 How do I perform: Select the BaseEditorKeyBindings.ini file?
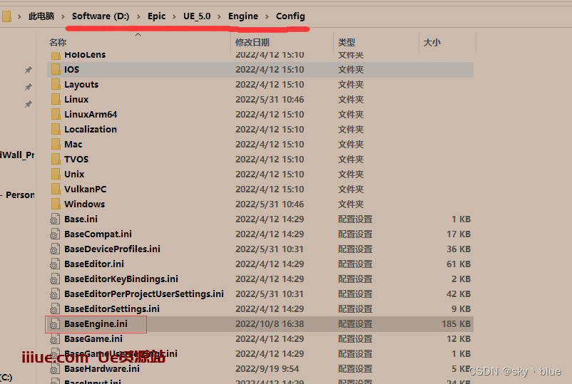(121, 279)
